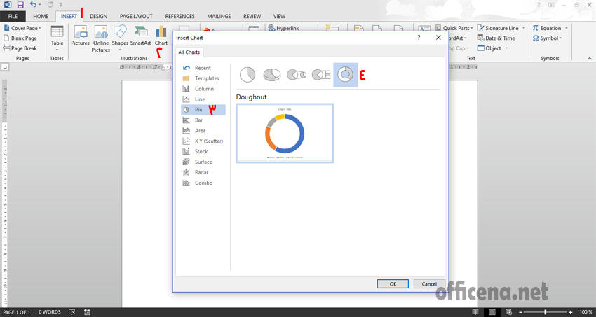Switch to Print Layout view icon
596x317 pixels.
[x=492, y=312]
